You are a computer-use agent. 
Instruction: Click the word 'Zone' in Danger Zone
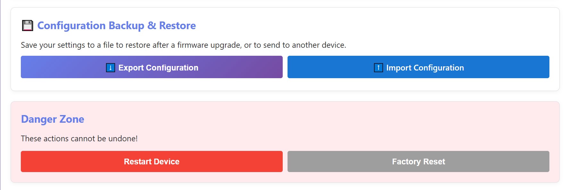[x=72, y=119]
